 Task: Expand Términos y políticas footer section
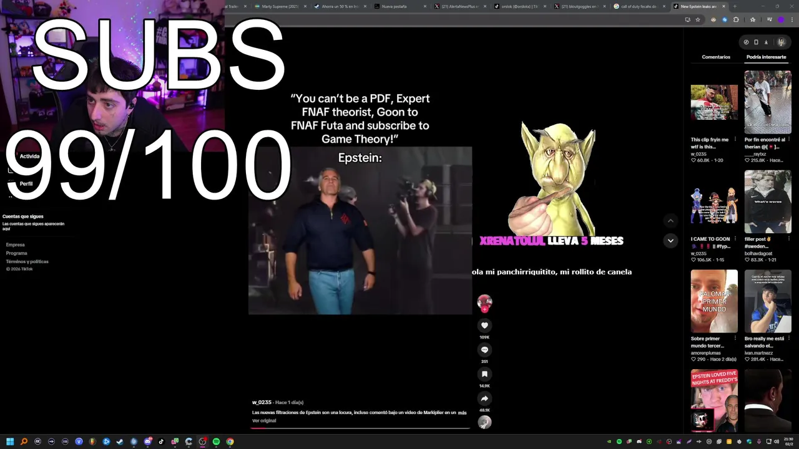pyautogui.click(x=27, y=261)
